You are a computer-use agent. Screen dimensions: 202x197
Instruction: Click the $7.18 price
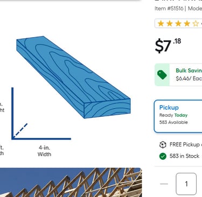click(168, 46)
